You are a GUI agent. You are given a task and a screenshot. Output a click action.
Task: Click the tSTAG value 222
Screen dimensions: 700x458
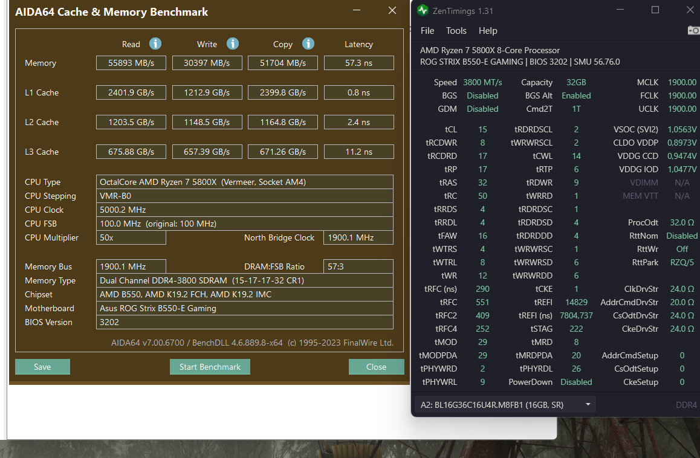pos(576,329)
